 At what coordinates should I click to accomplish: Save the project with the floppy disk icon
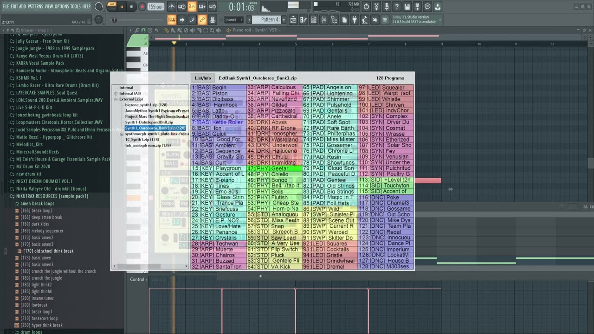pyautogui.click(x=407, y=7)
